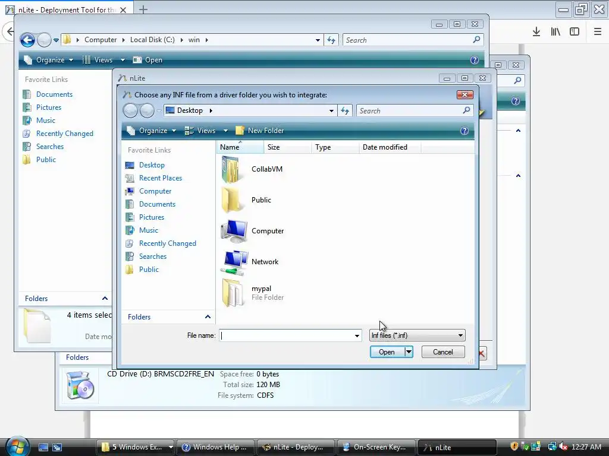Switch to On-Screen Keyboard taskbar button
The image size is (609, 456).
[x=376, y=447]
